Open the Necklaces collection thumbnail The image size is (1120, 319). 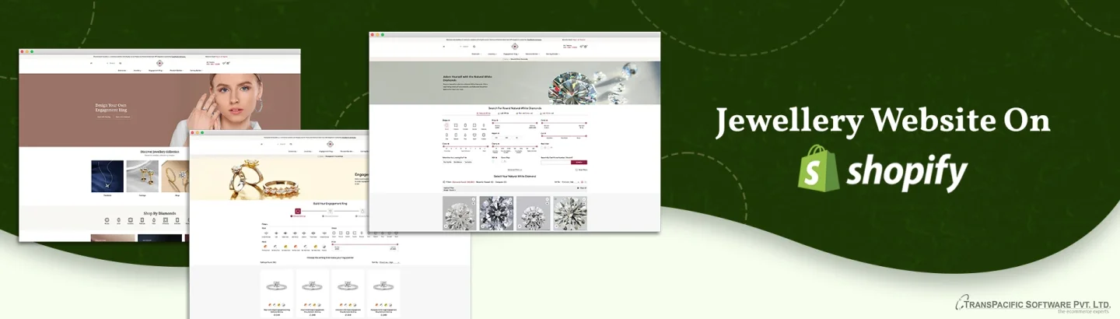point(107,177)
